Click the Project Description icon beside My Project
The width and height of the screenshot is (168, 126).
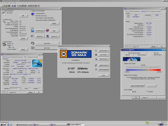click(4, 13)
